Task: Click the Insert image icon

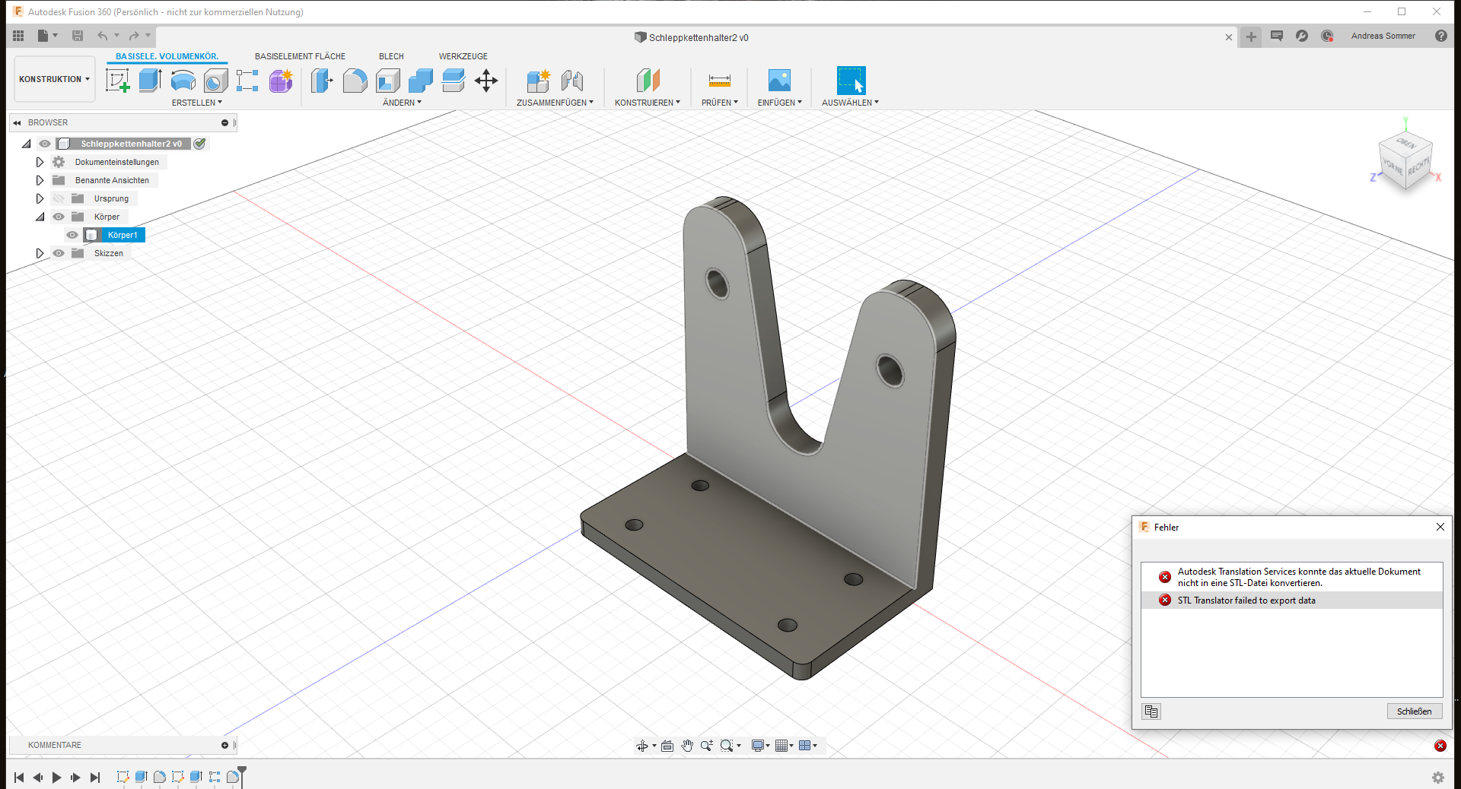Action: [779, 80]
